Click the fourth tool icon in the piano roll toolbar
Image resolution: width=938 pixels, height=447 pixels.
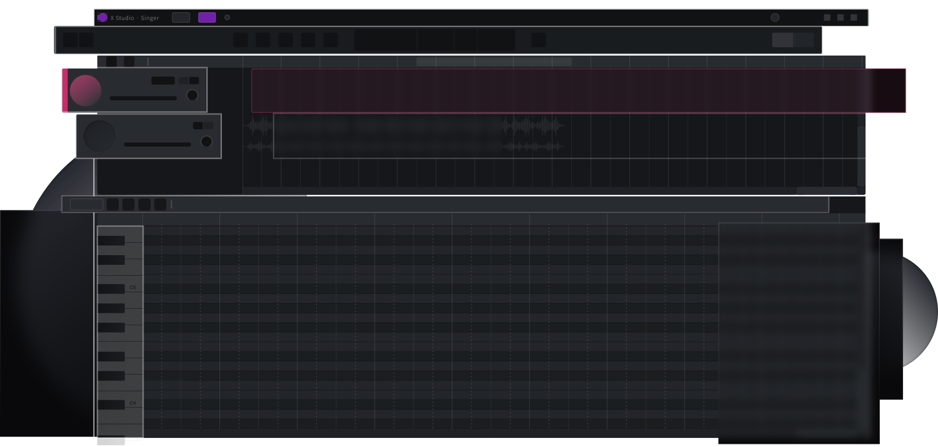pyautogui.click(x=160, y=205)
